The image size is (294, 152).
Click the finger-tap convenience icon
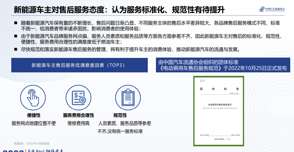pyautogui.click(x=32, y=96)
